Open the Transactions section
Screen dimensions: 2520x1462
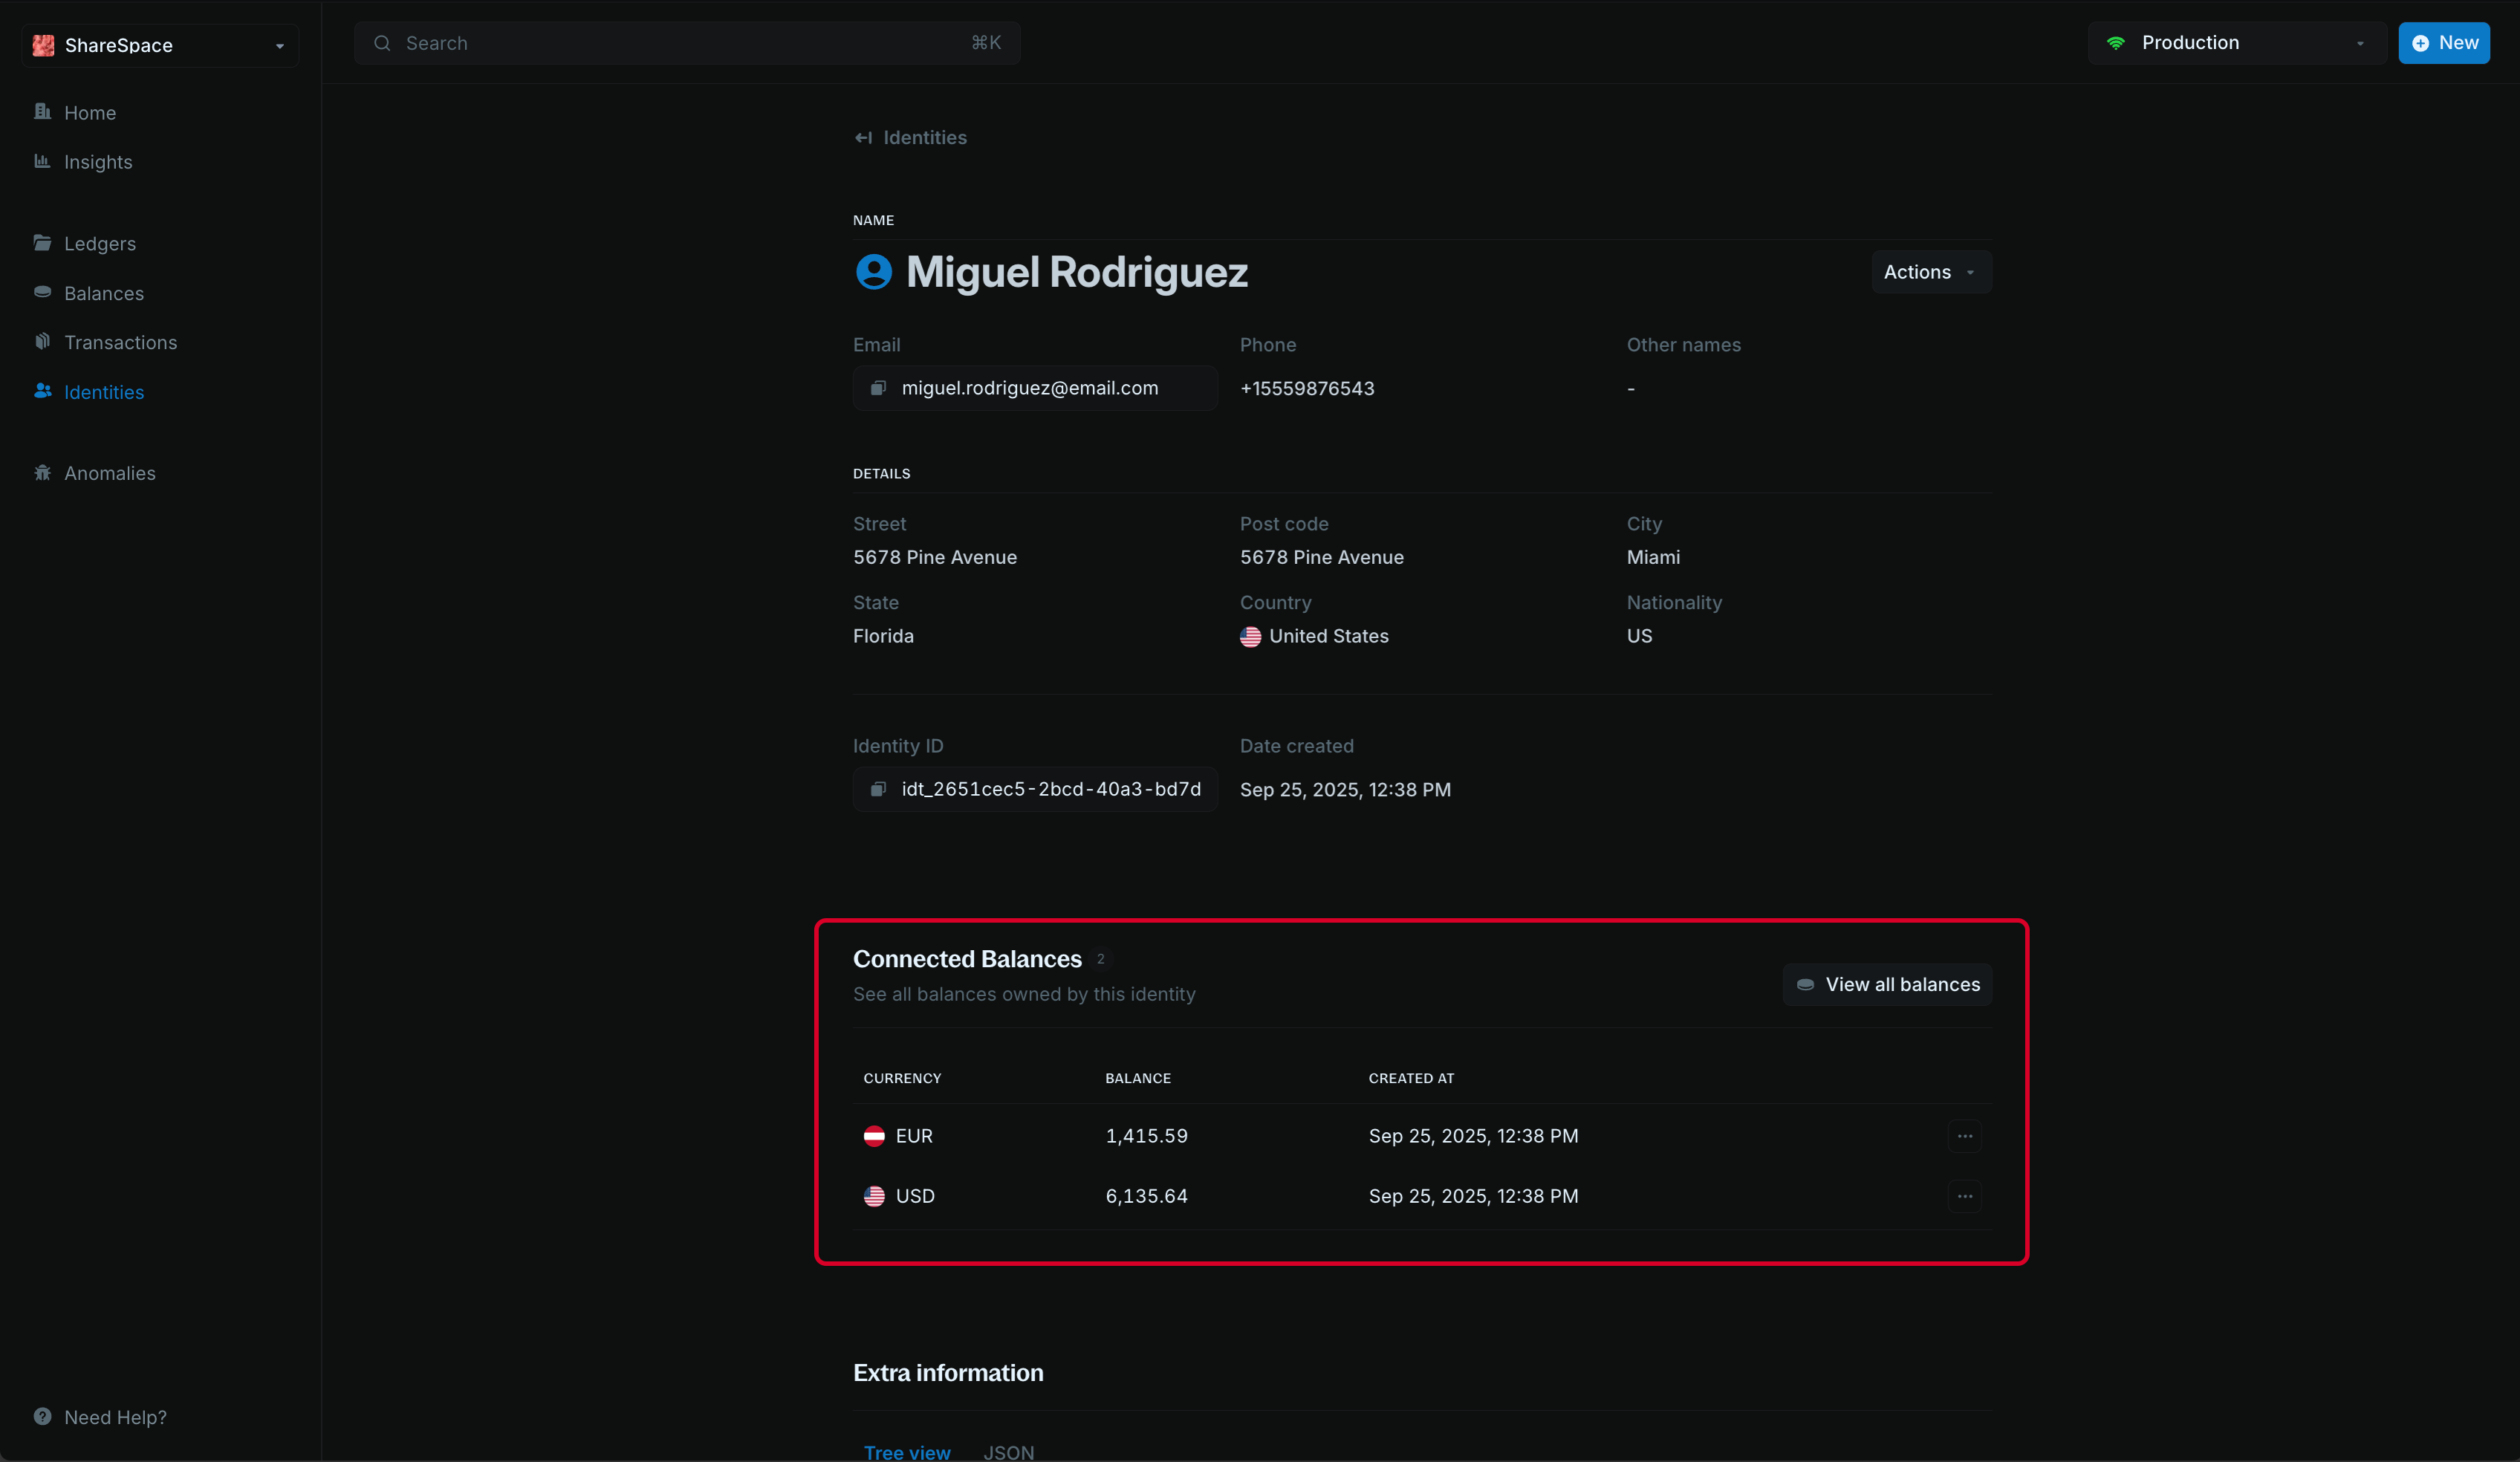click(120, 342)
